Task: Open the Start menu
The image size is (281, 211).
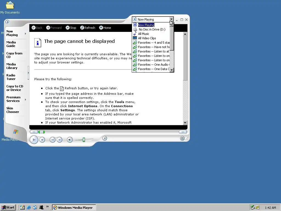Action: (8, 208)
